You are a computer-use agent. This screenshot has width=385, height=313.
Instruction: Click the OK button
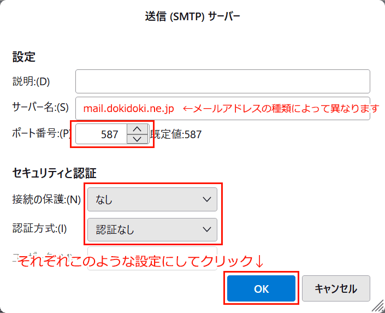click(261, 288)
